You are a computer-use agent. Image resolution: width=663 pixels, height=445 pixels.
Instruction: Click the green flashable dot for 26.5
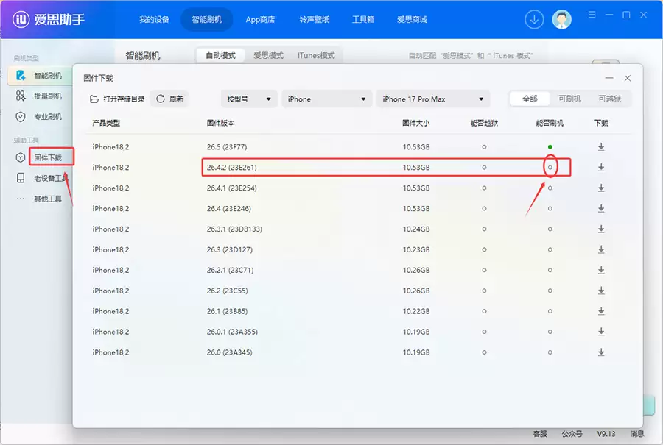pyautogui.click(x=550, y=147)
